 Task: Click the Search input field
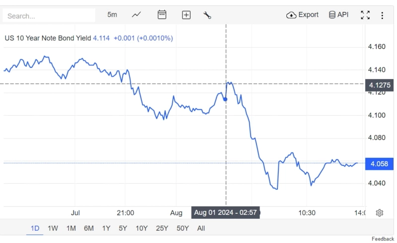[49, 16]
